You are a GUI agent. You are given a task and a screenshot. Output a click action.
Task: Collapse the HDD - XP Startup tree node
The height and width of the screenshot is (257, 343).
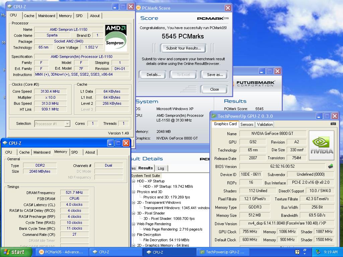pyautogui.click(x=133, y=181)
